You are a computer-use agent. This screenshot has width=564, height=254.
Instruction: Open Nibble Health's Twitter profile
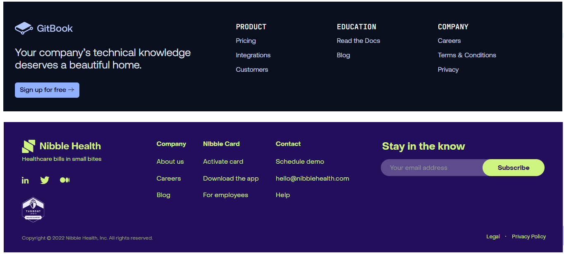(x=45, y=180)
